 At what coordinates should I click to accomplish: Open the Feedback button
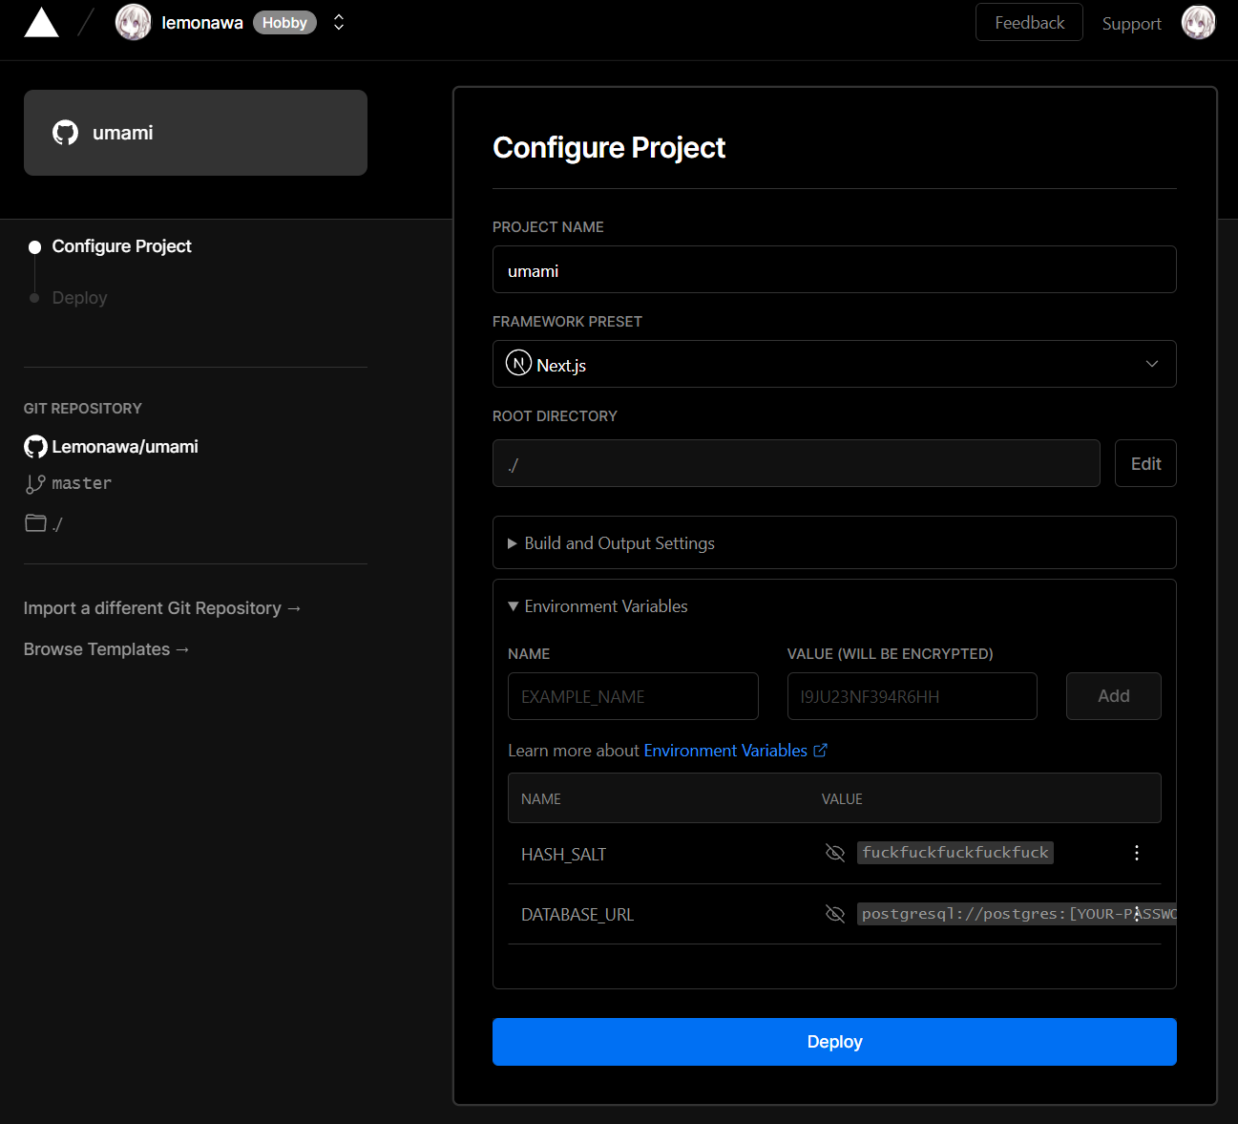(1029, 22)
